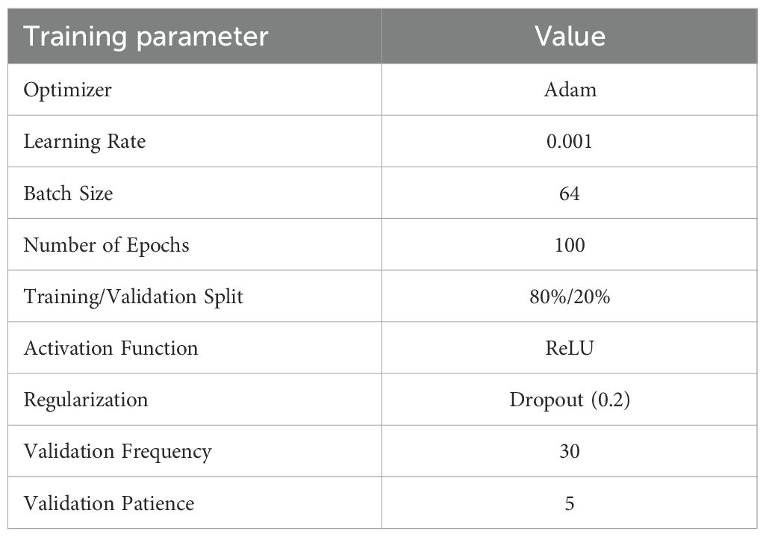Select the Training/Validation Split label

coord(134,297)
